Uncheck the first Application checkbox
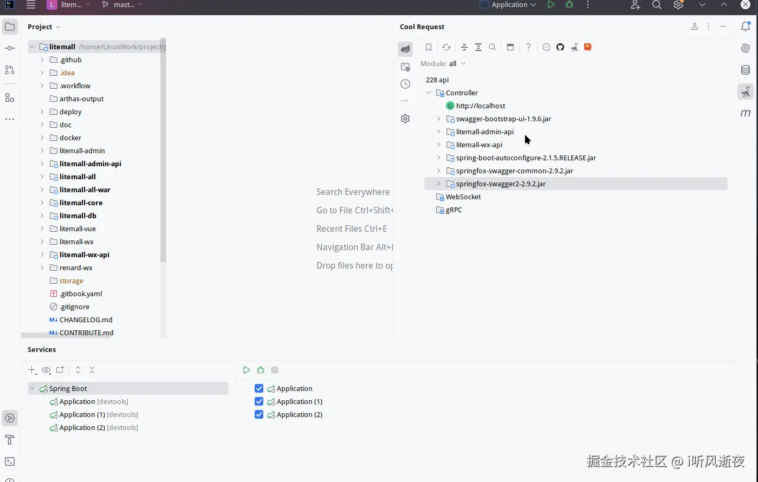 259,388
